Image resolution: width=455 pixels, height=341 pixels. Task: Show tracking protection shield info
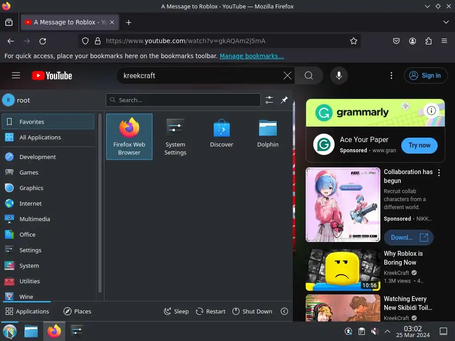pos(85,41)
